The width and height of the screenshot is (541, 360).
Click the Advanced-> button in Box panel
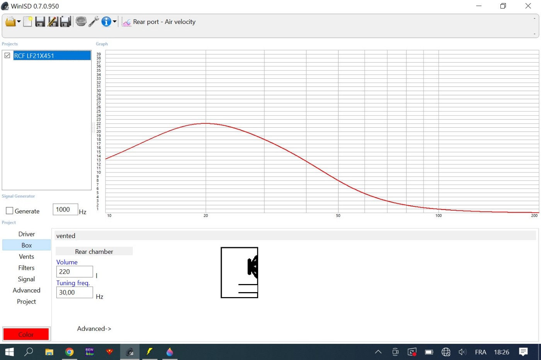(x=94, y=329)
